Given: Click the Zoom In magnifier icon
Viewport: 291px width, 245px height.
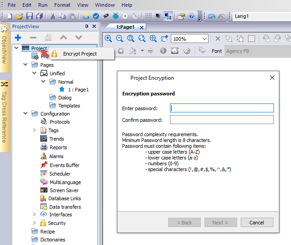Looking at the screenshot, I should [109, 39].
